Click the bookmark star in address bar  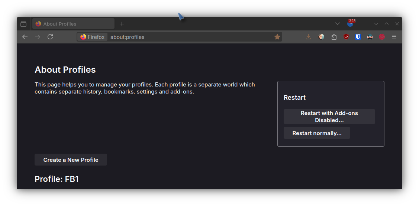[277, 37]
